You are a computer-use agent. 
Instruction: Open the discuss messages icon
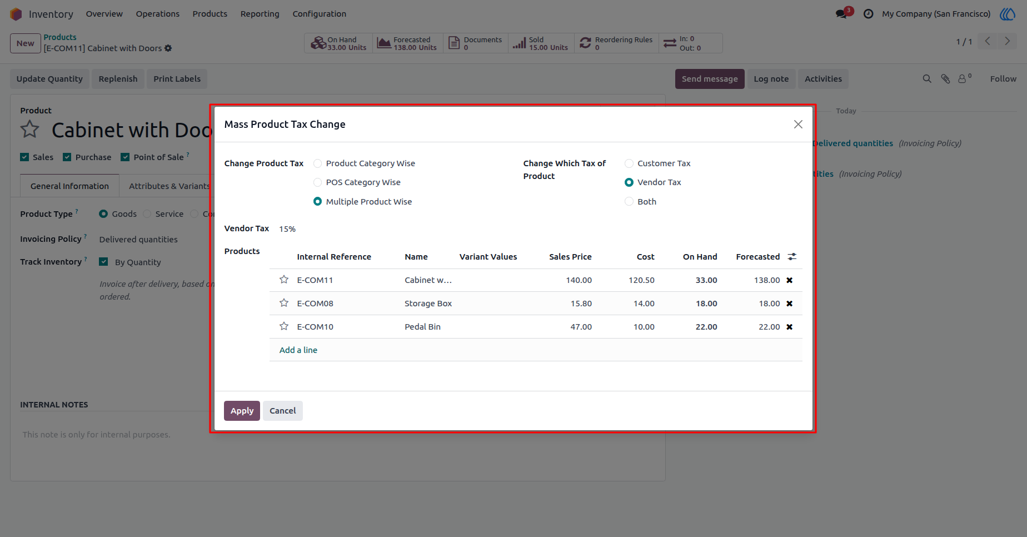(x=842, y=13)
